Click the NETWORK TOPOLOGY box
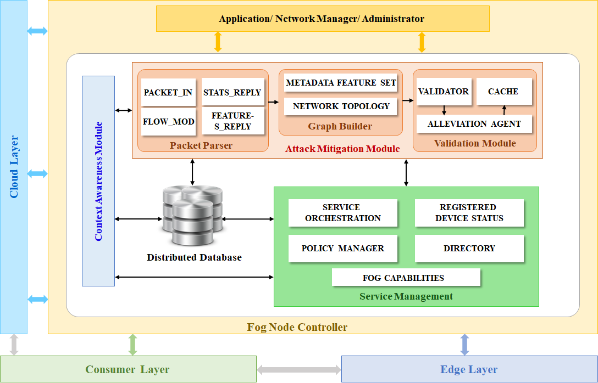This screenshot has height=383, width=598. 341,106
